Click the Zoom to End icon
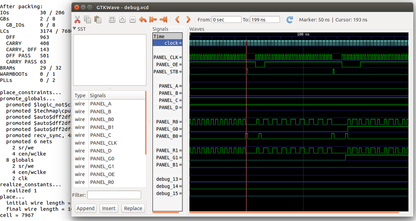Image resolution: width=416 pixels, height=221 pixels. click(163, 20)
